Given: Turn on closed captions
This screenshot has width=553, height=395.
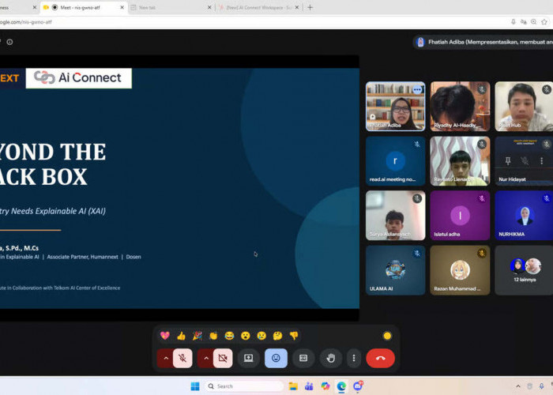Looking at the screenshot, I should point(303,359).
